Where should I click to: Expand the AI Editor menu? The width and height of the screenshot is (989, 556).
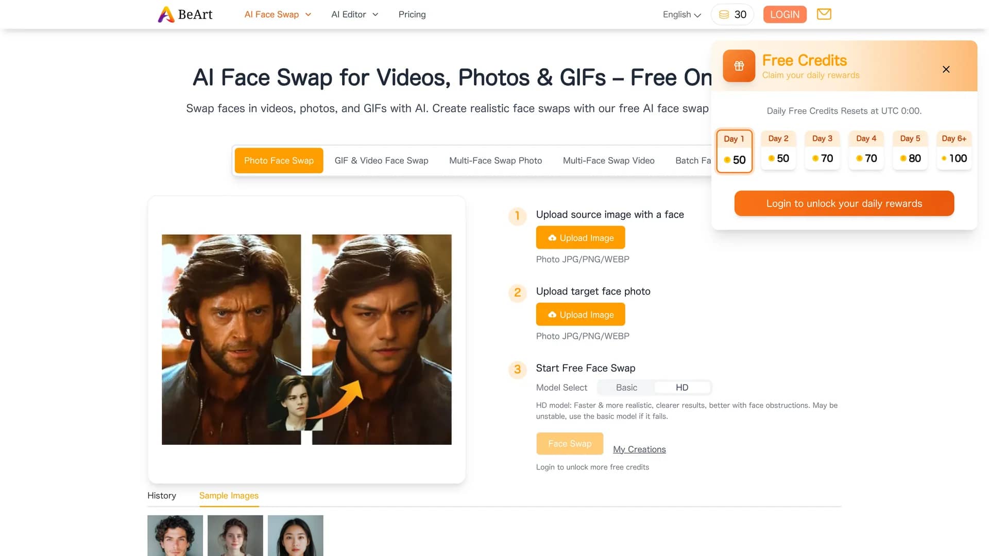(354, 14)
